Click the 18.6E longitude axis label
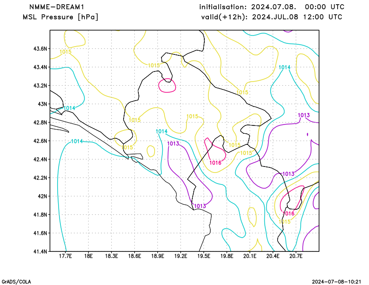369x285 pixels. pyautogui.click(x=134, y=256)
